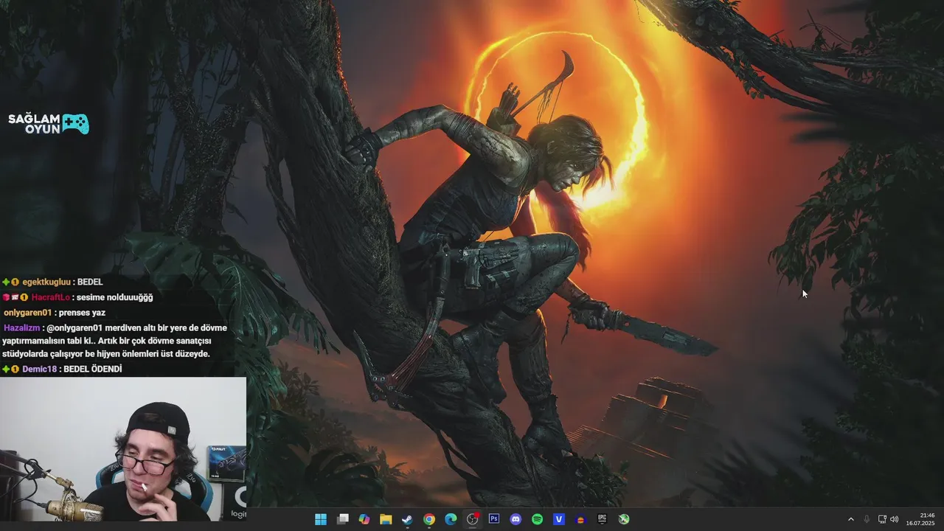The width and height of the screenshot is (944, 531).
Task: Click the message 'BEDEL ÖDENDİ'
Action: [93, 369]
